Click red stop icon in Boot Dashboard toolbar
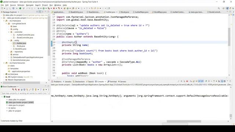235x132 pixels. coord(19,89)
